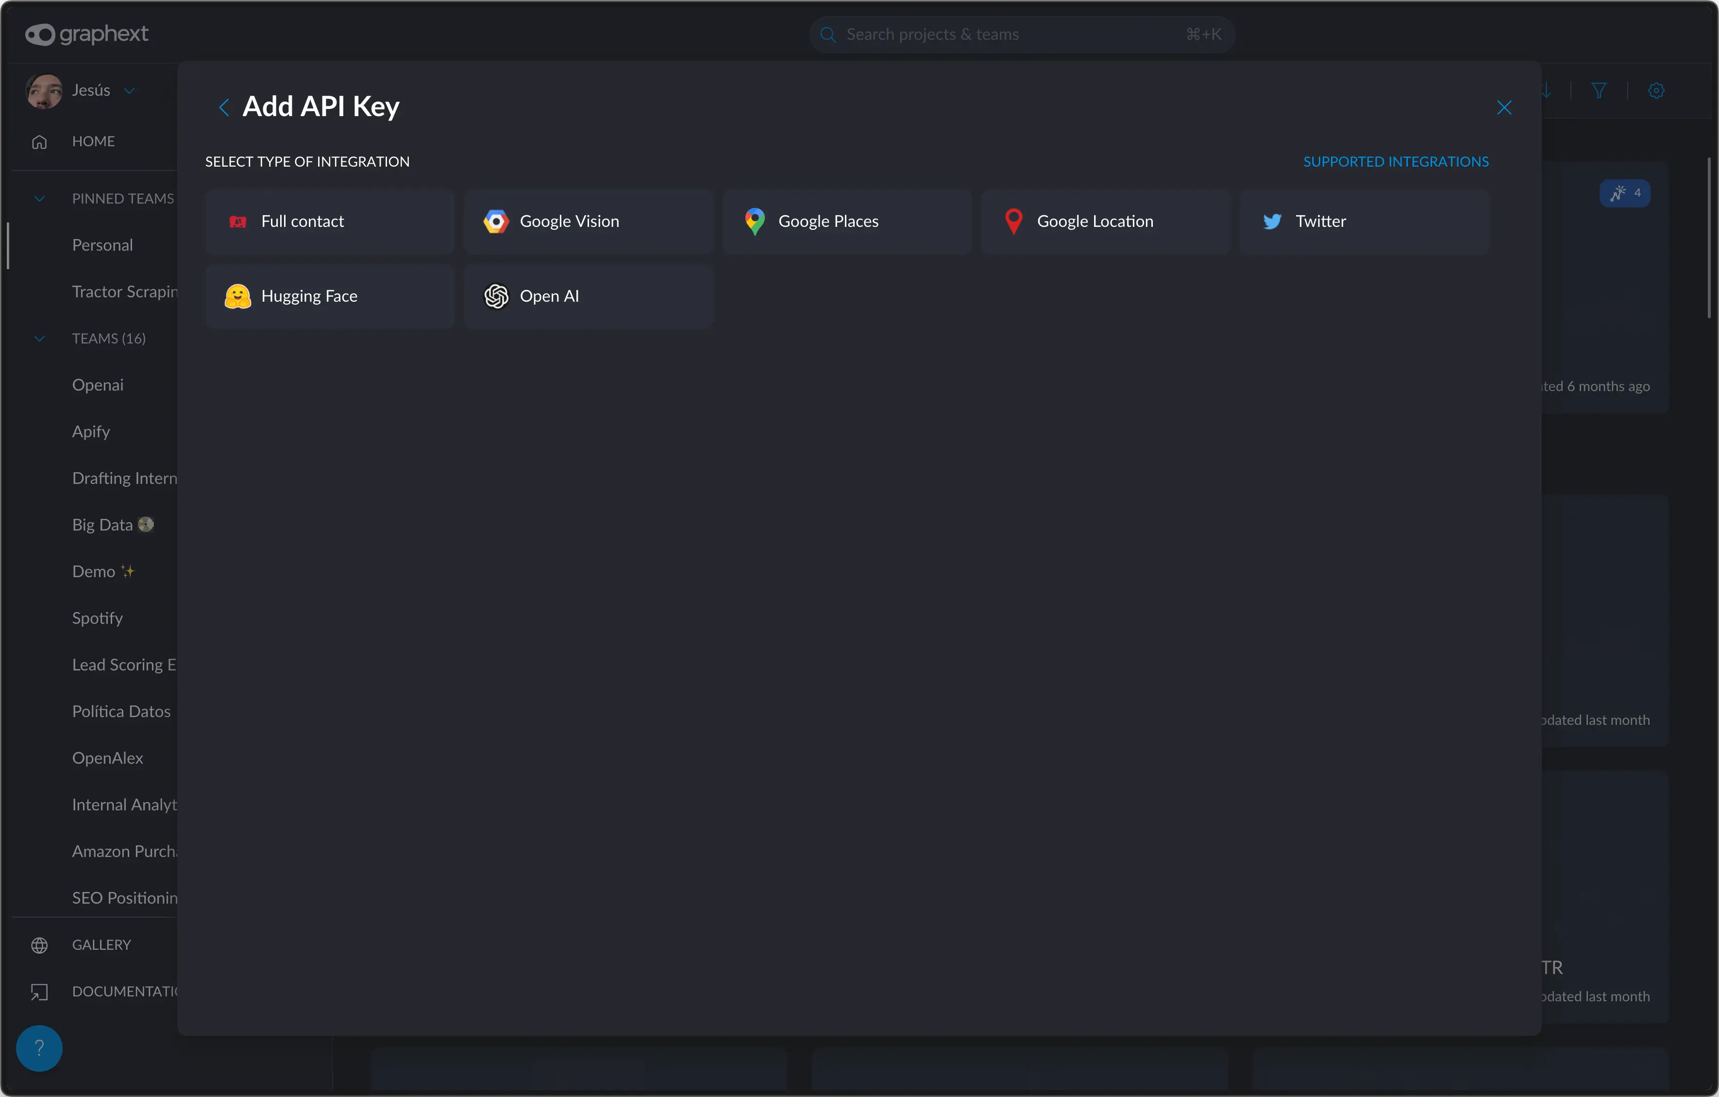Pick the Google Places integration
1719x1097 pixels.
tap(847, 222)
